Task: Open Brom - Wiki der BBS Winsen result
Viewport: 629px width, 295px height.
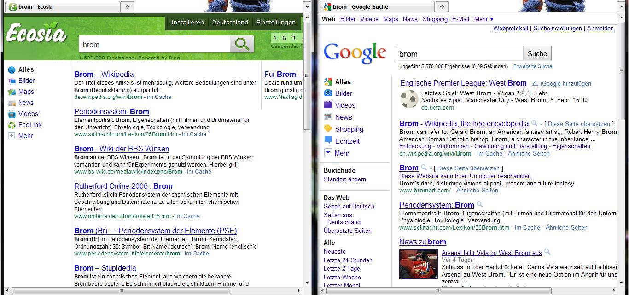Action: pyautogui.click(x=122, y=149)
